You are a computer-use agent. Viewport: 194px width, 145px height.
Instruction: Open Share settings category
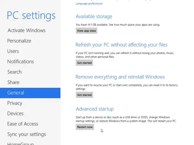pos(13,82)
